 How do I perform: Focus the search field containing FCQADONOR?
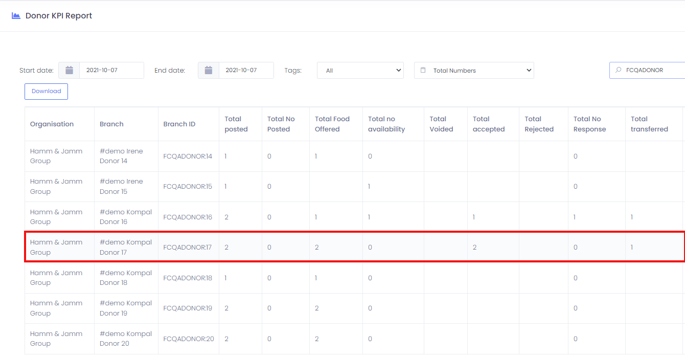pos(652,71)
